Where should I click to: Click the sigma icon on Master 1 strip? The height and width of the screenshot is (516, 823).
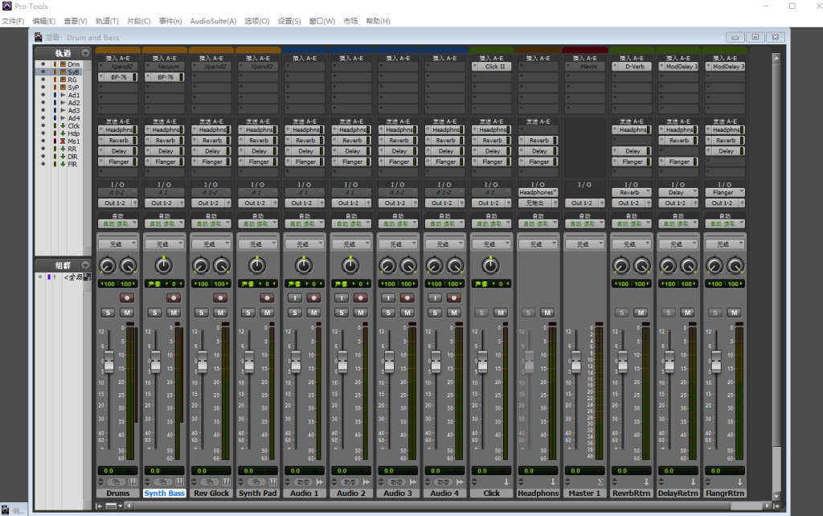[600, 482]
